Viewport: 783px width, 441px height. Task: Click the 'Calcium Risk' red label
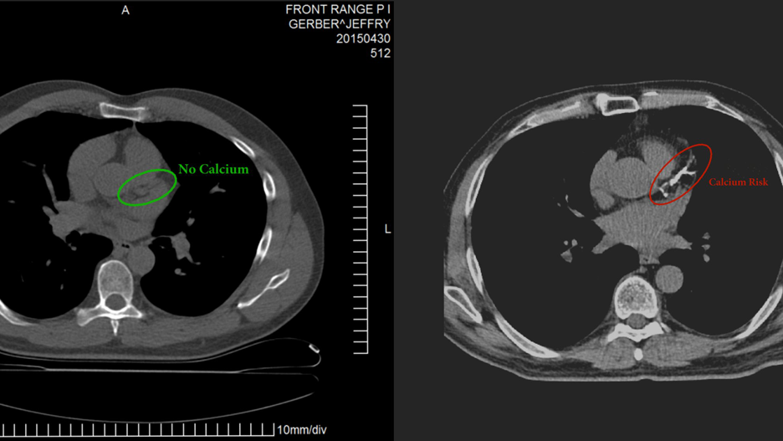[x=738, y=182]
